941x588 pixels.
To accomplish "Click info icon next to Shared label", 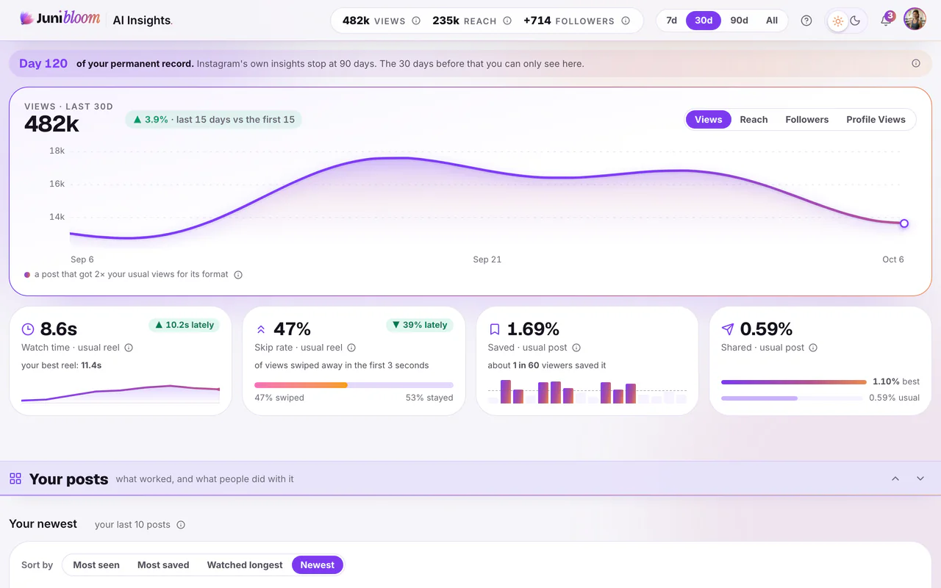I will (813, 348).
